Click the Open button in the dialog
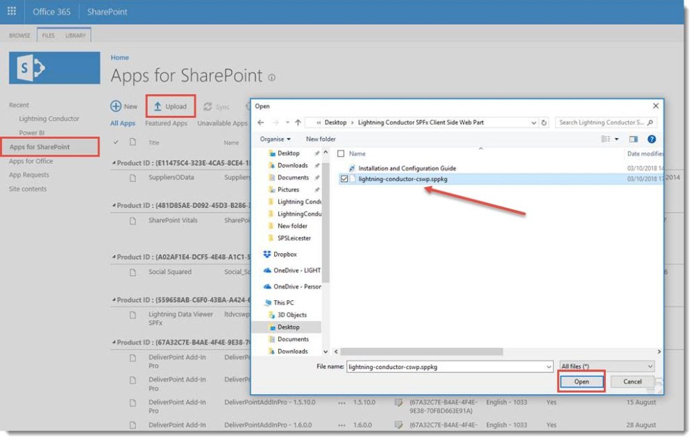This screenshot has height=441, width=694. click(x=582, y=381)
